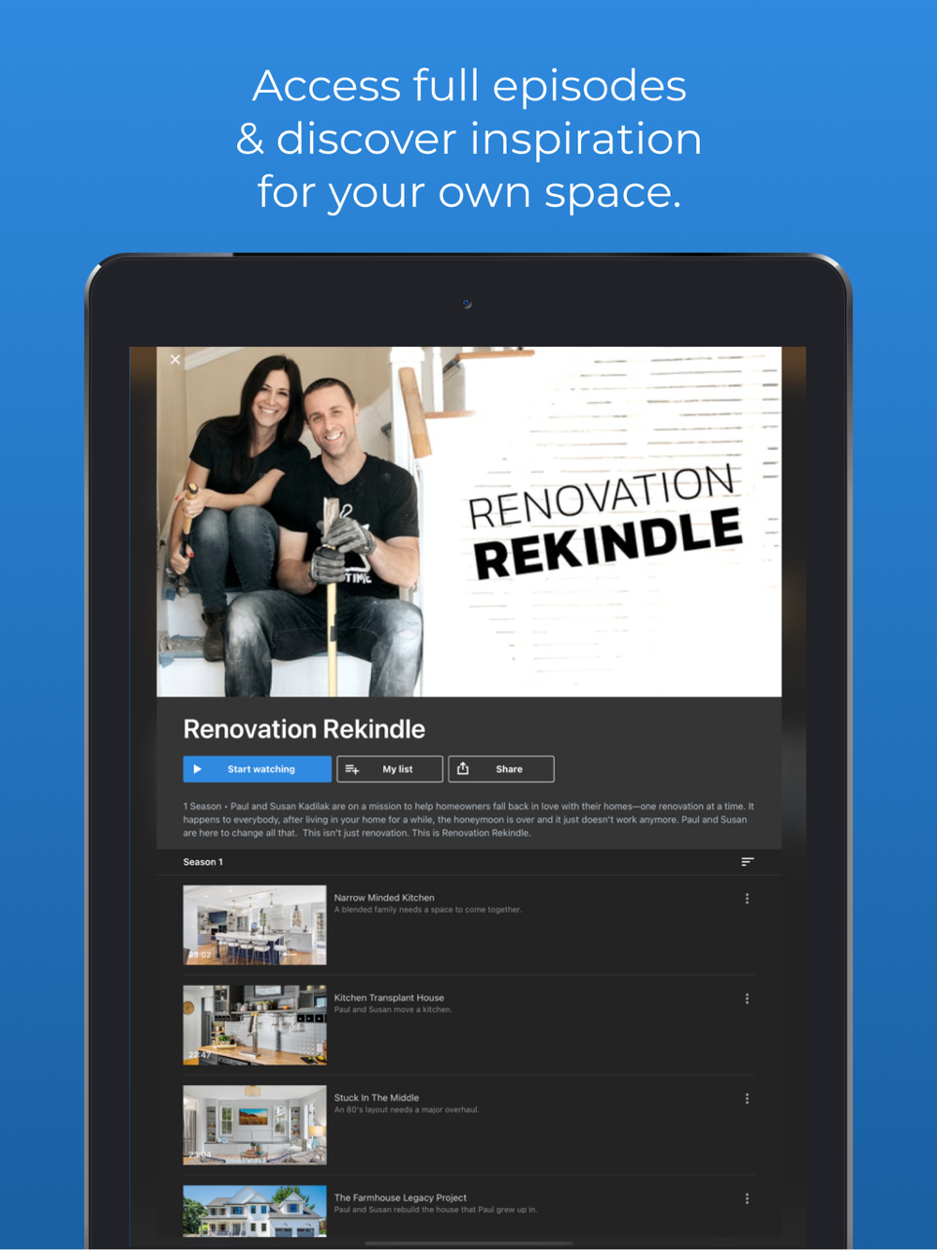This screenshot has width=937, height=1250.
Task: Click 'A blended family needs a space' description
Action: [428, 910]
